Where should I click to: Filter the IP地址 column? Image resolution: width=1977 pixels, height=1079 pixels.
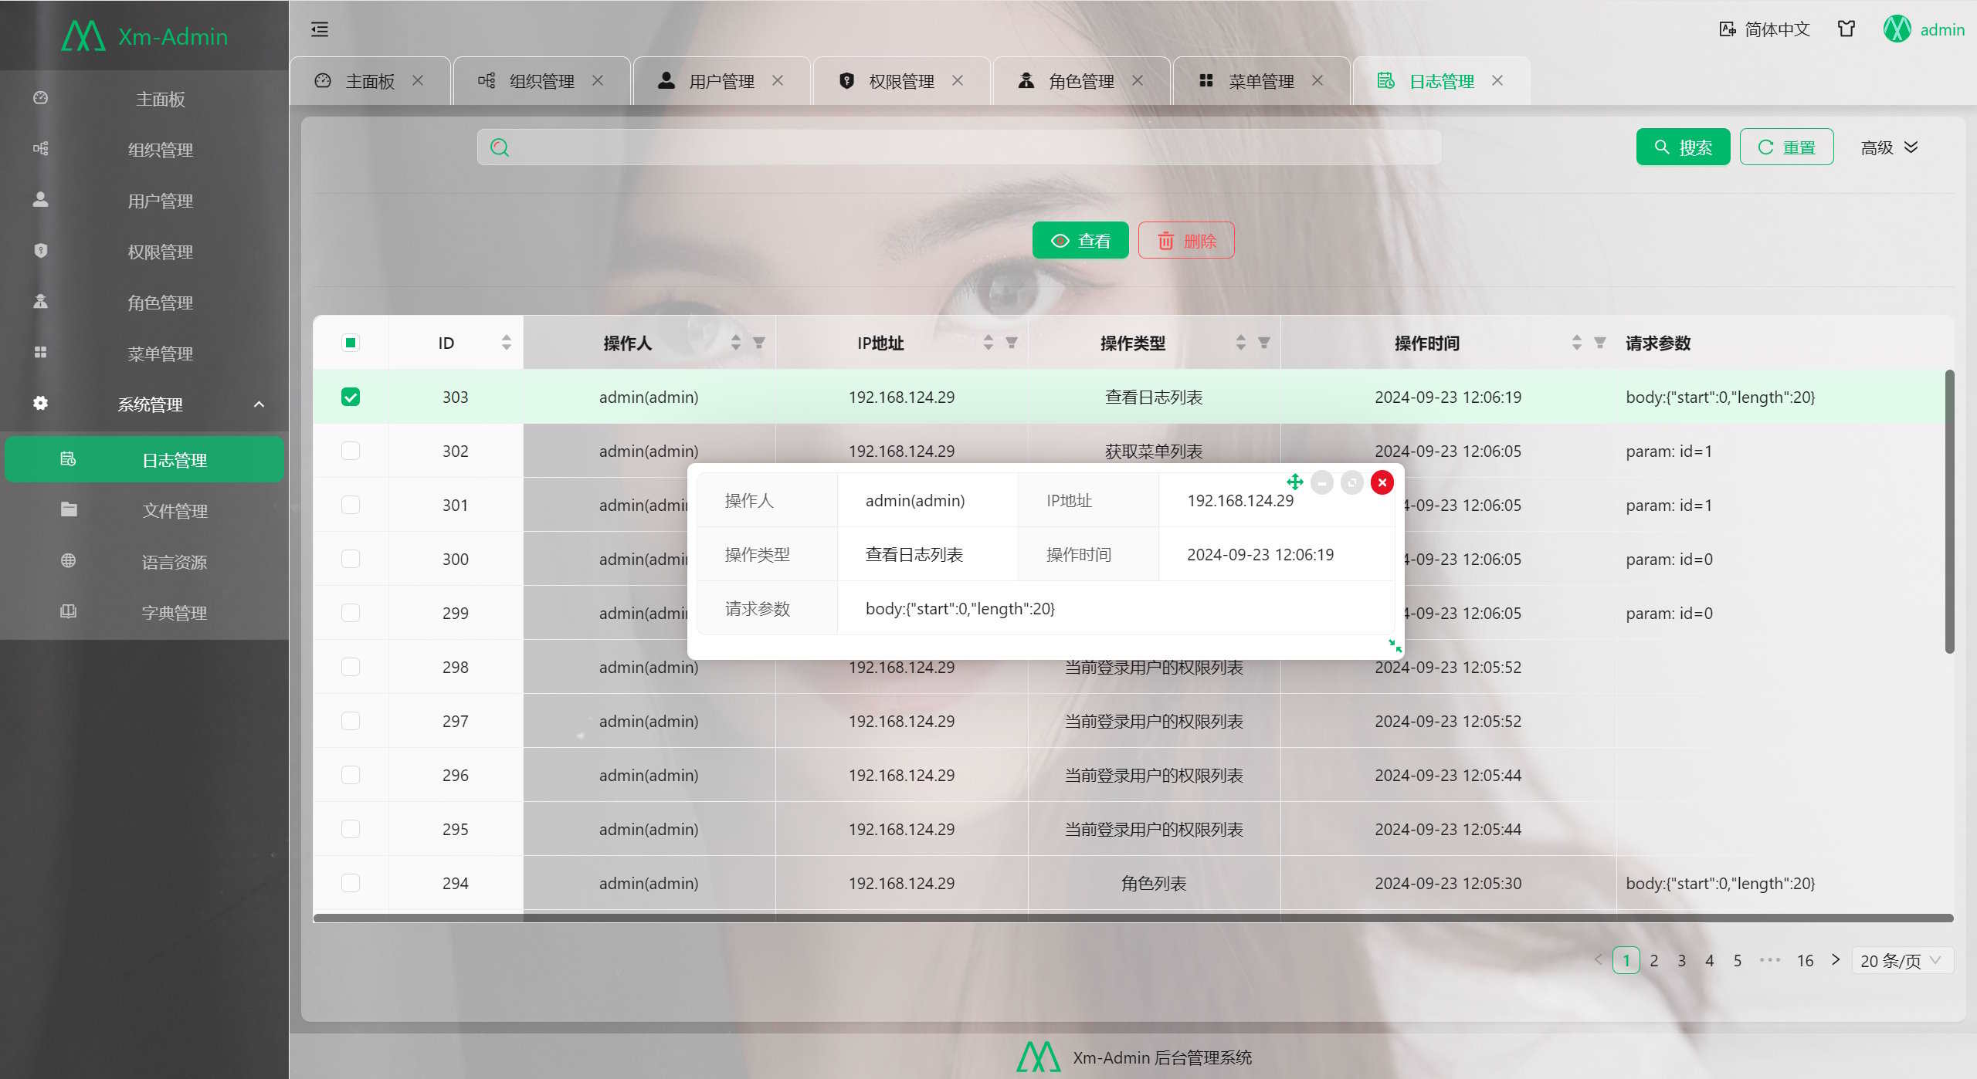click(x=1012, y=343)
